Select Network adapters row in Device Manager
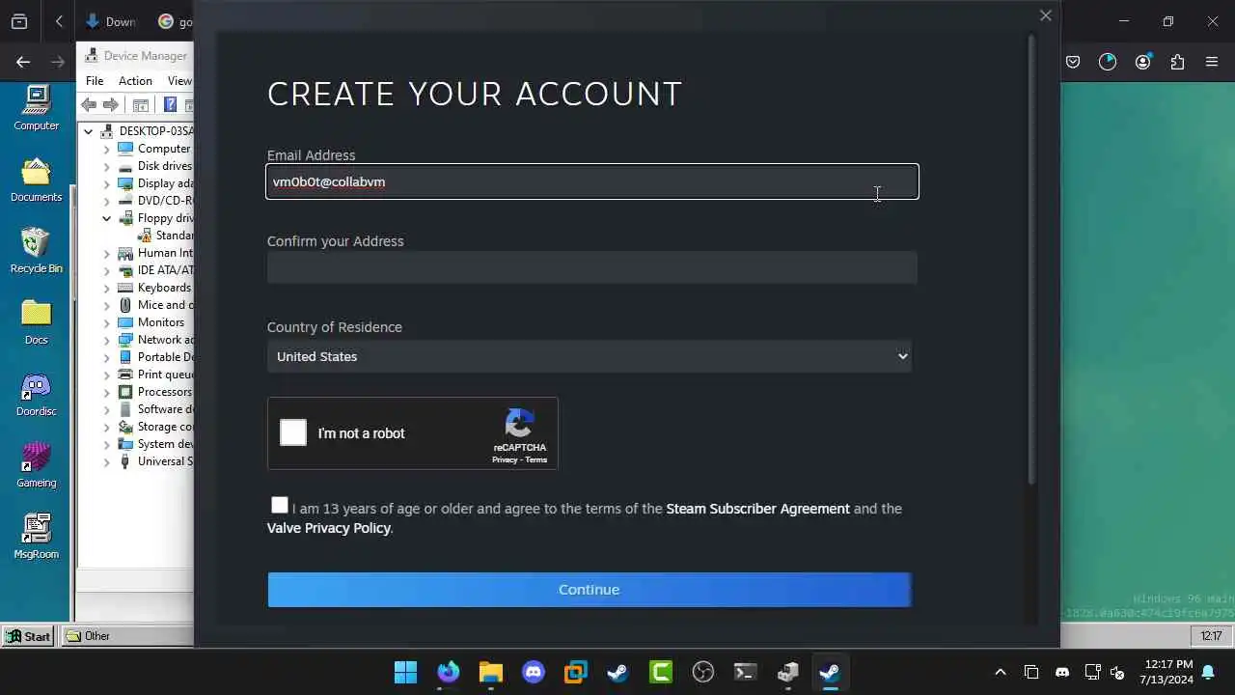This screenshot has height=695, width=1235. pyautogui.click(x=156, y=340)
